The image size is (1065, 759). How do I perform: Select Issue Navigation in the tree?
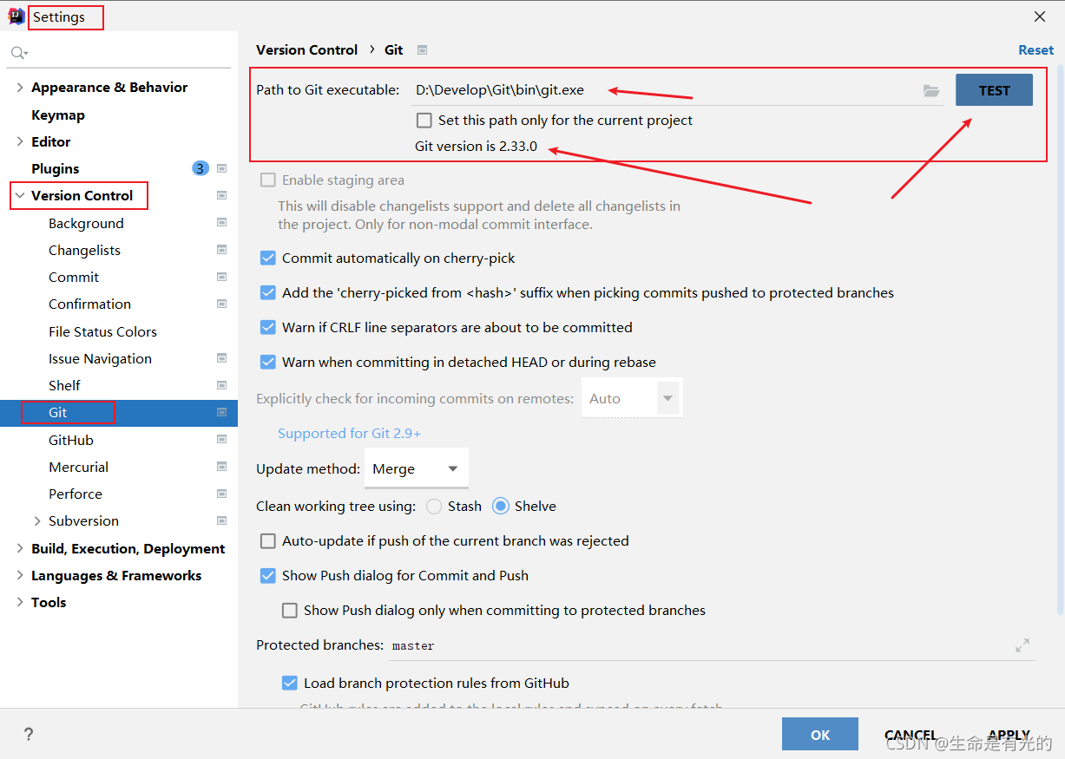click(x=100, y=358)
